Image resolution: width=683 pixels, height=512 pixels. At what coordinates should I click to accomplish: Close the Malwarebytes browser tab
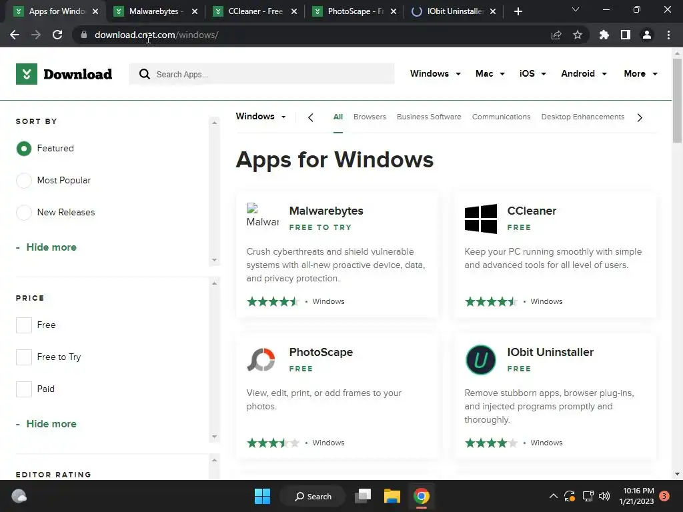pyautogui.click(x=195, y=11)
